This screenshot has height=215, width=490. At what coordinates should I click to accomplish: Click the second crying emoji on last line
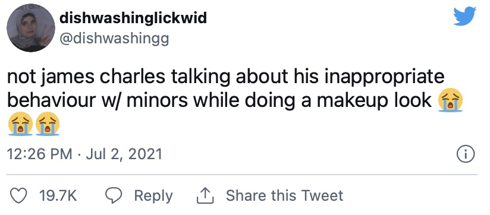(x=47, y=124)
